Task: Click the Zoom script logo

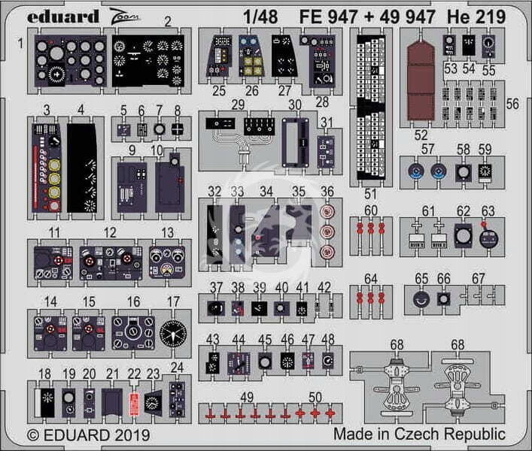Action: click(x=124, y=17)
